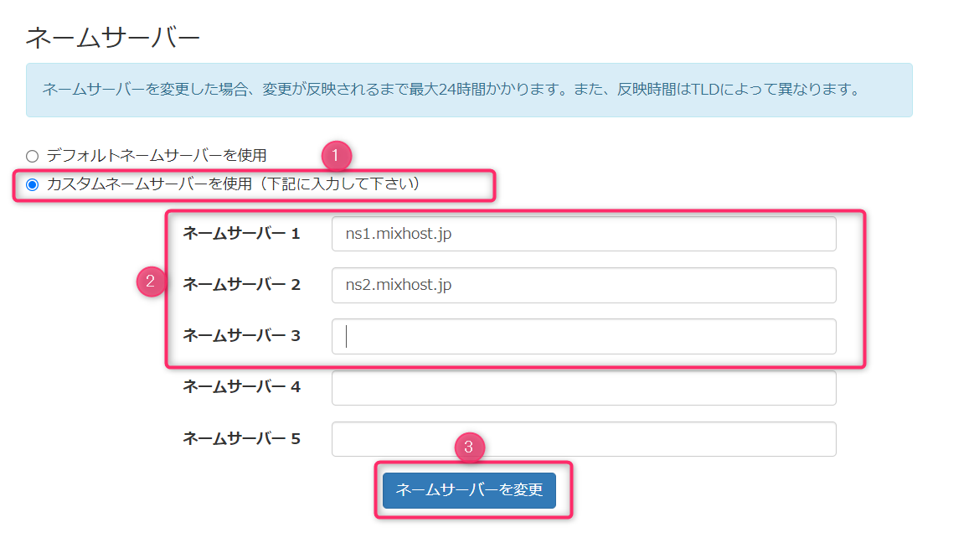Click the ネームサーバー 4 input field
This screenshot has width=974, height=543.
click(x=584, y=388)
